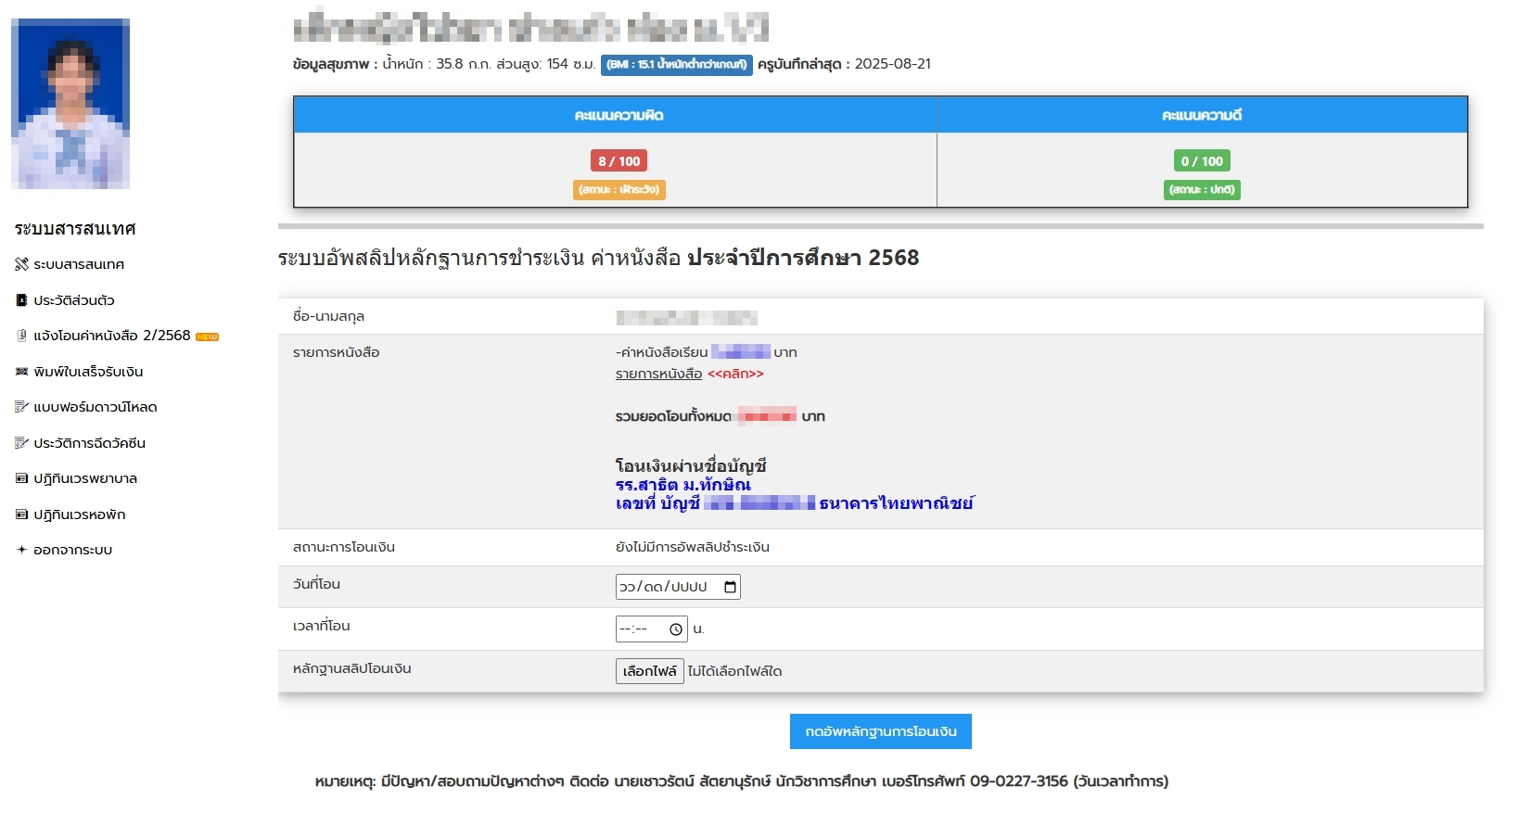Click the icon beside ประวัติการฉีดวัคซีน

21,443
